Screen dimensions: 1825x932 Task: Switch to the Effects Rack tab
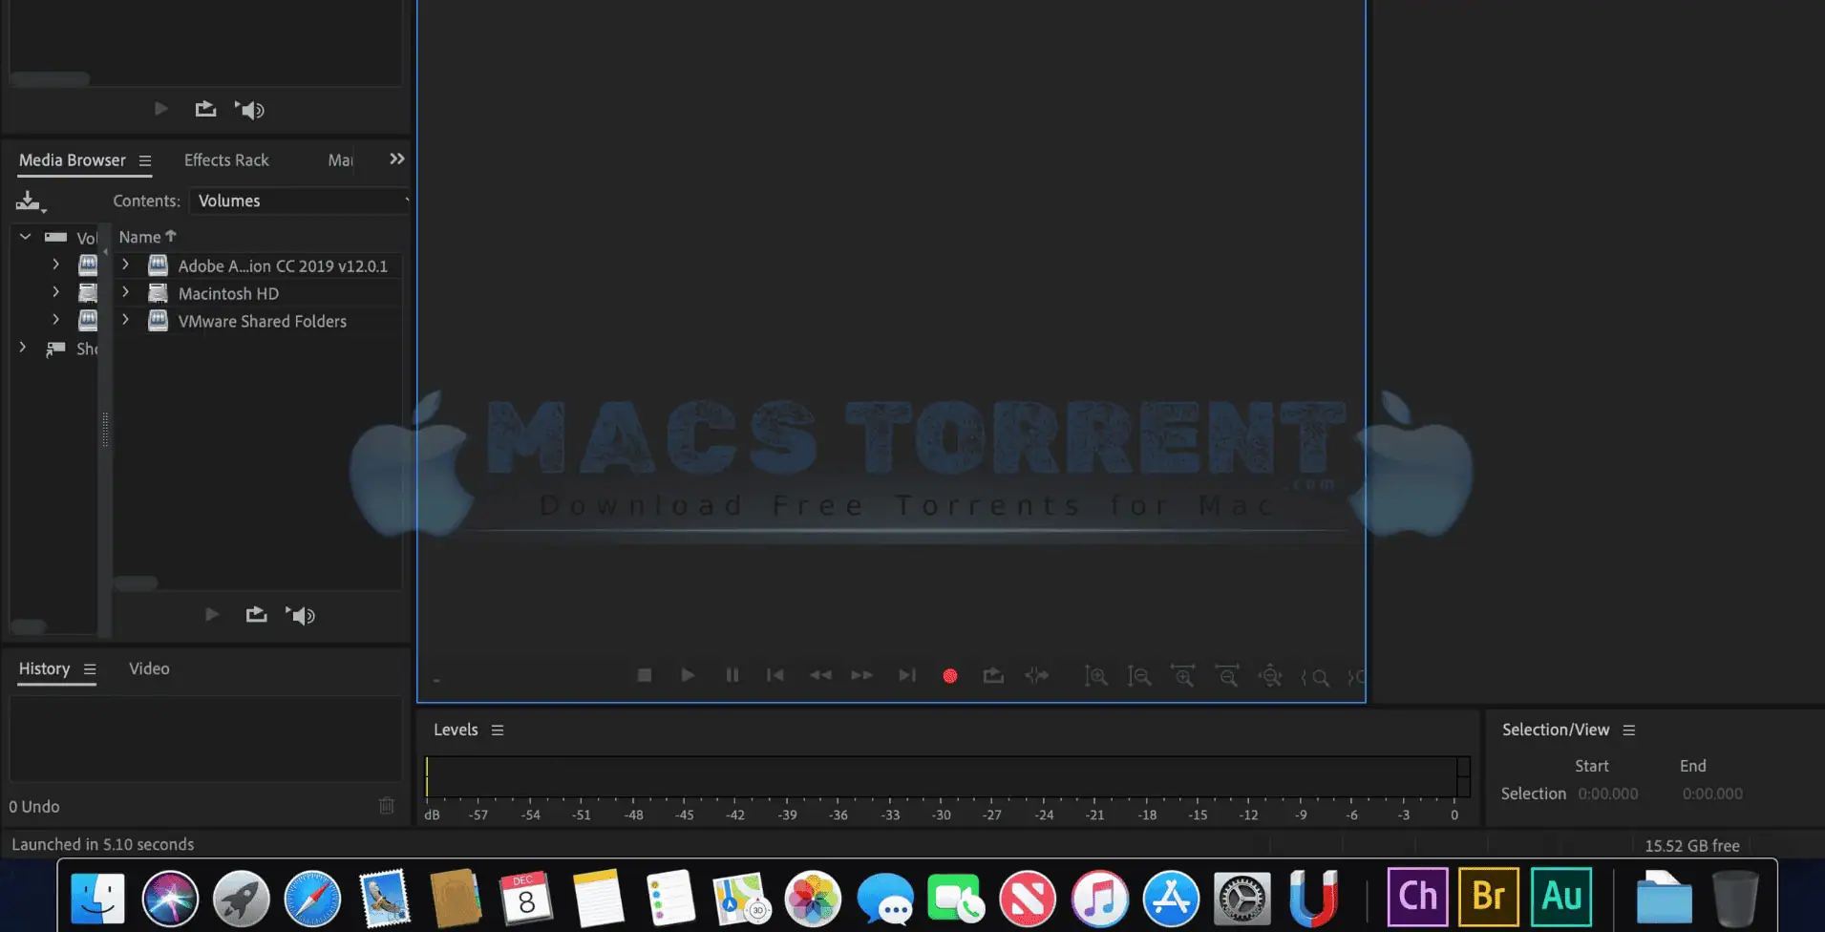pos(226,160)
